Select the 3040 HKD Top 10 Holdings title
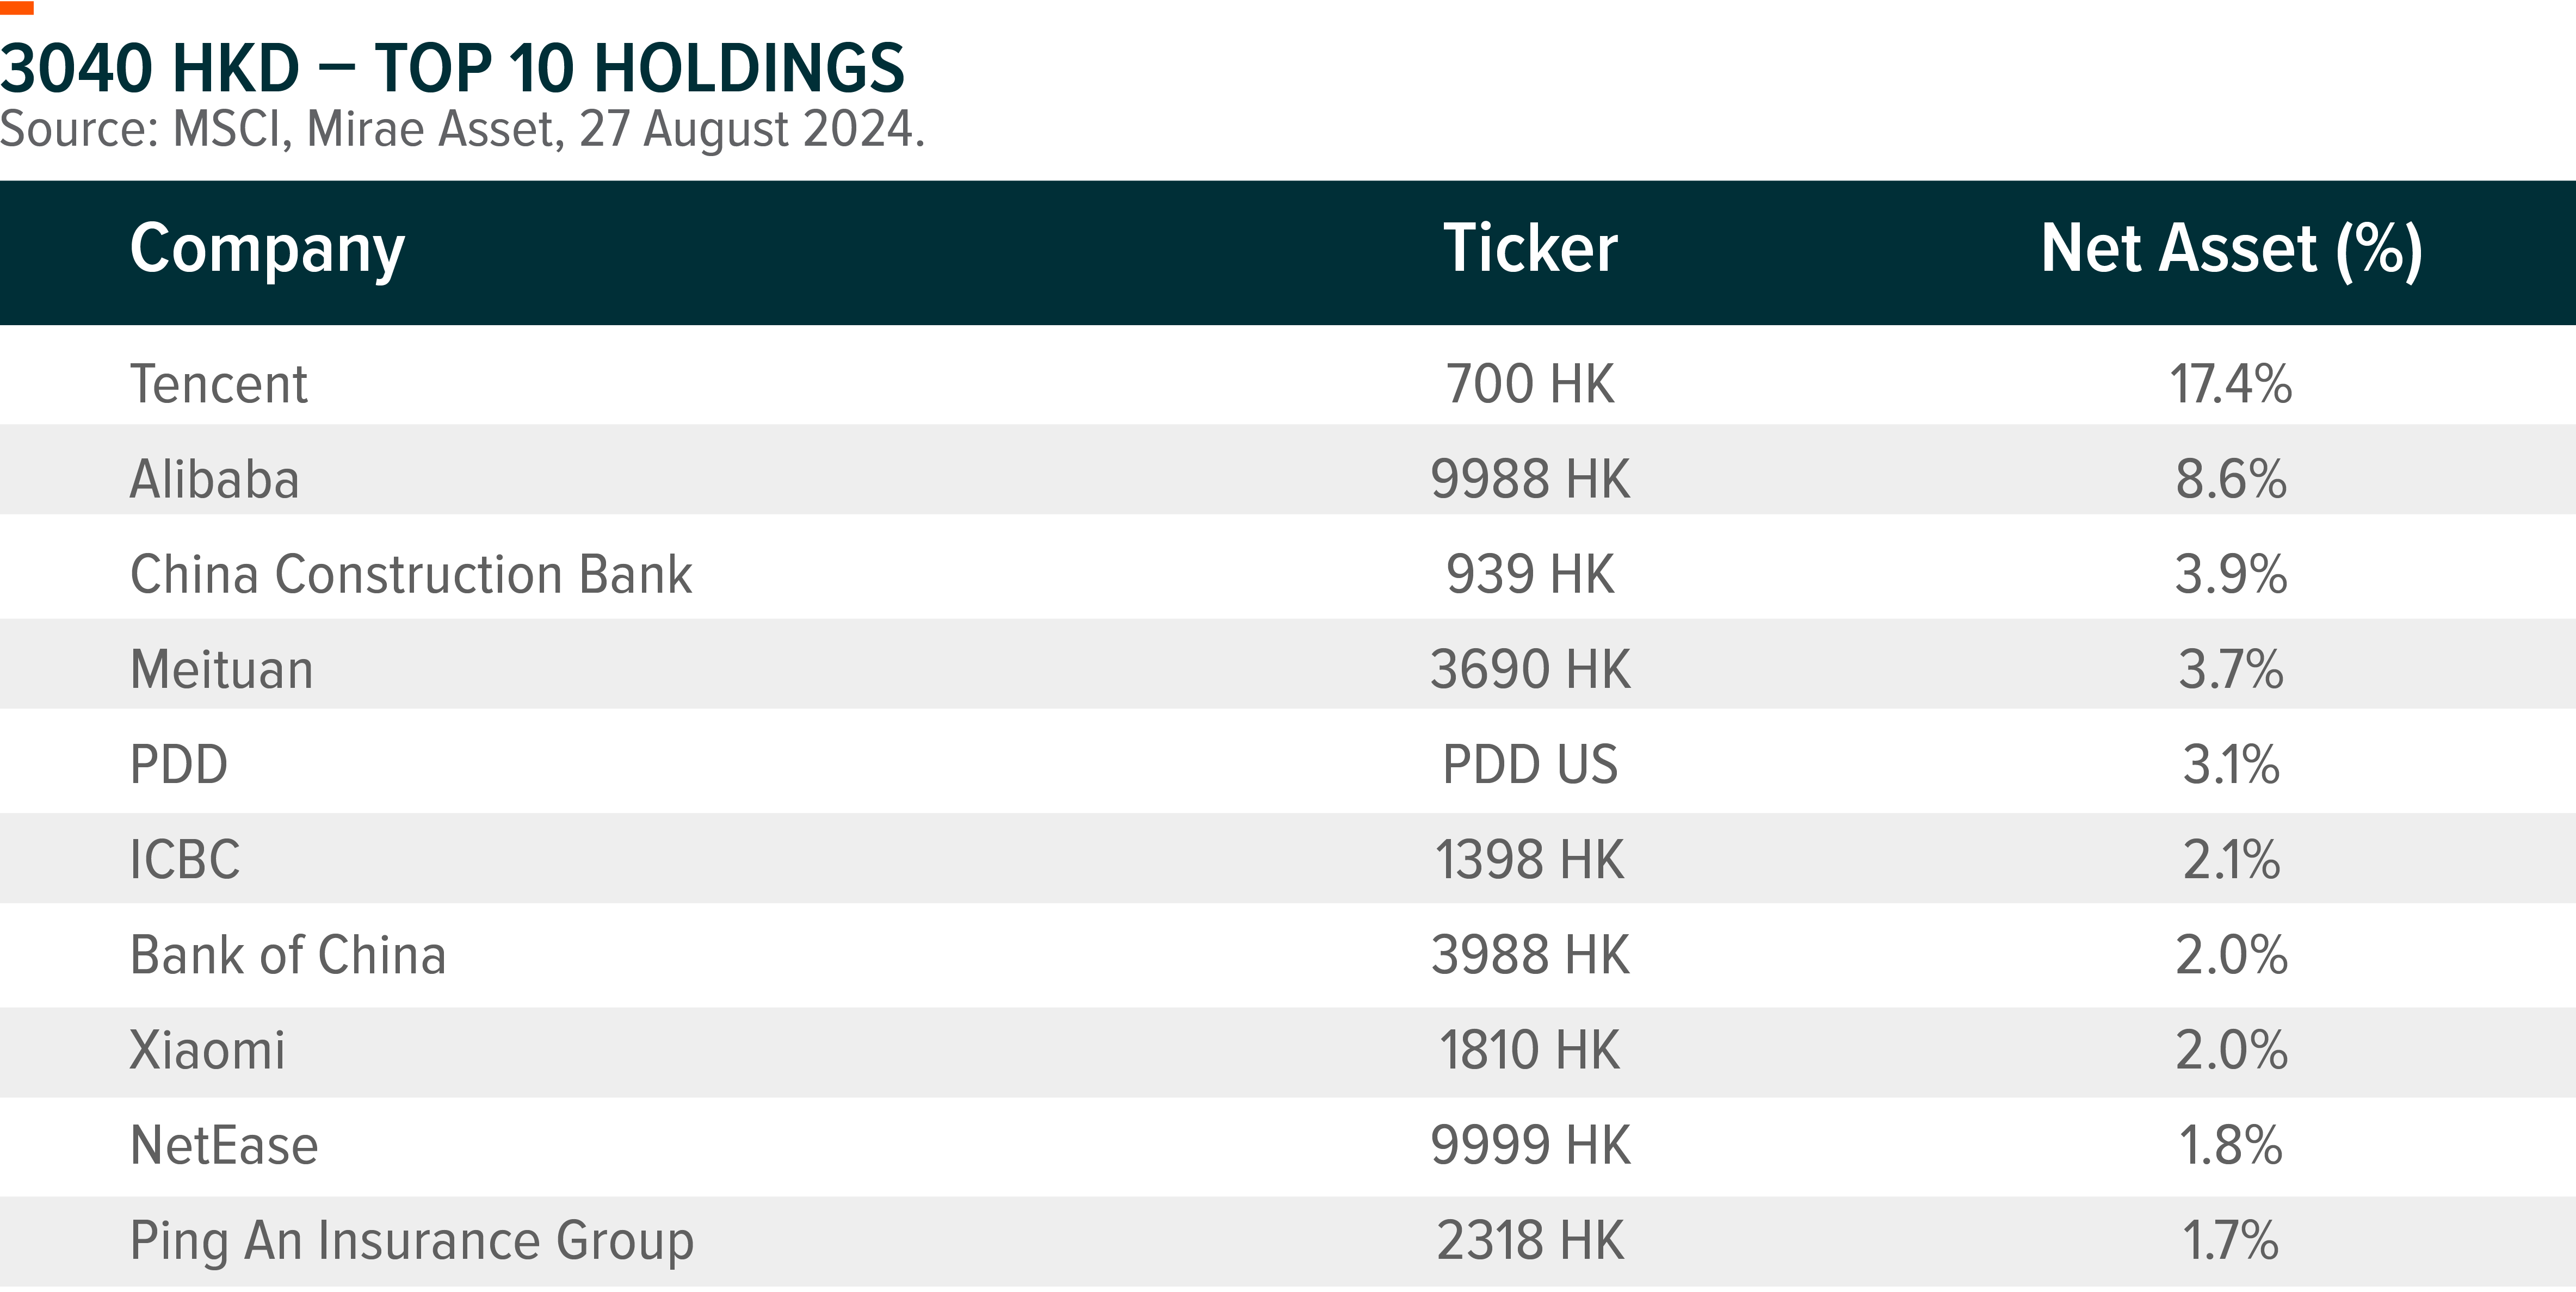This screenshot has height=1292, width=2576. [452, 68]
